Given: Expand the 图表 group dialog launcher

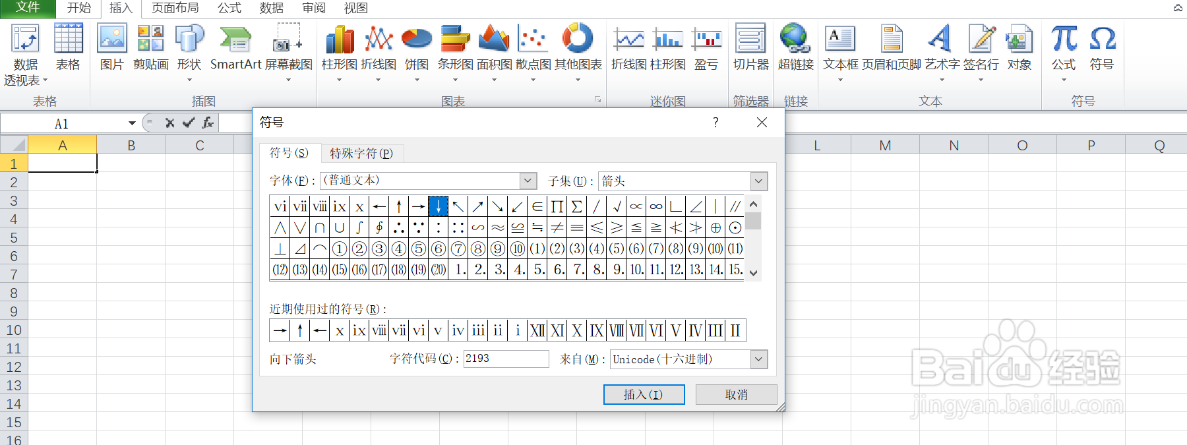Looking at the screenshot, I should [597, 100].
